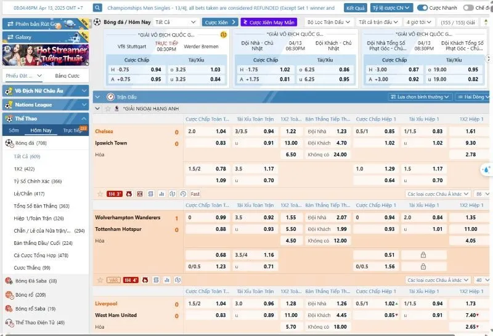
Task: Click the water drop icon at right edge
Action: (x=486, y=169)
